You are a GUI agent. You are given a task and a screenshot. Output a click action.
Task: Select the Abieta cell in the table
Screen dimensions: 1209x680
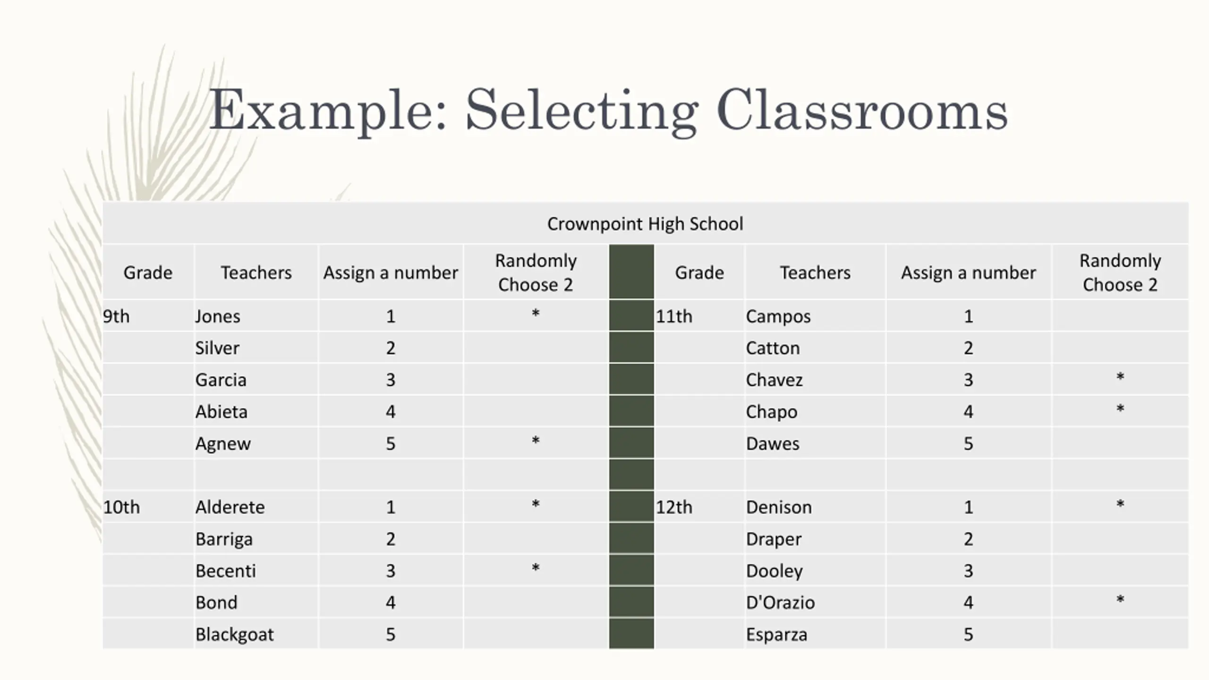[221, 412]
